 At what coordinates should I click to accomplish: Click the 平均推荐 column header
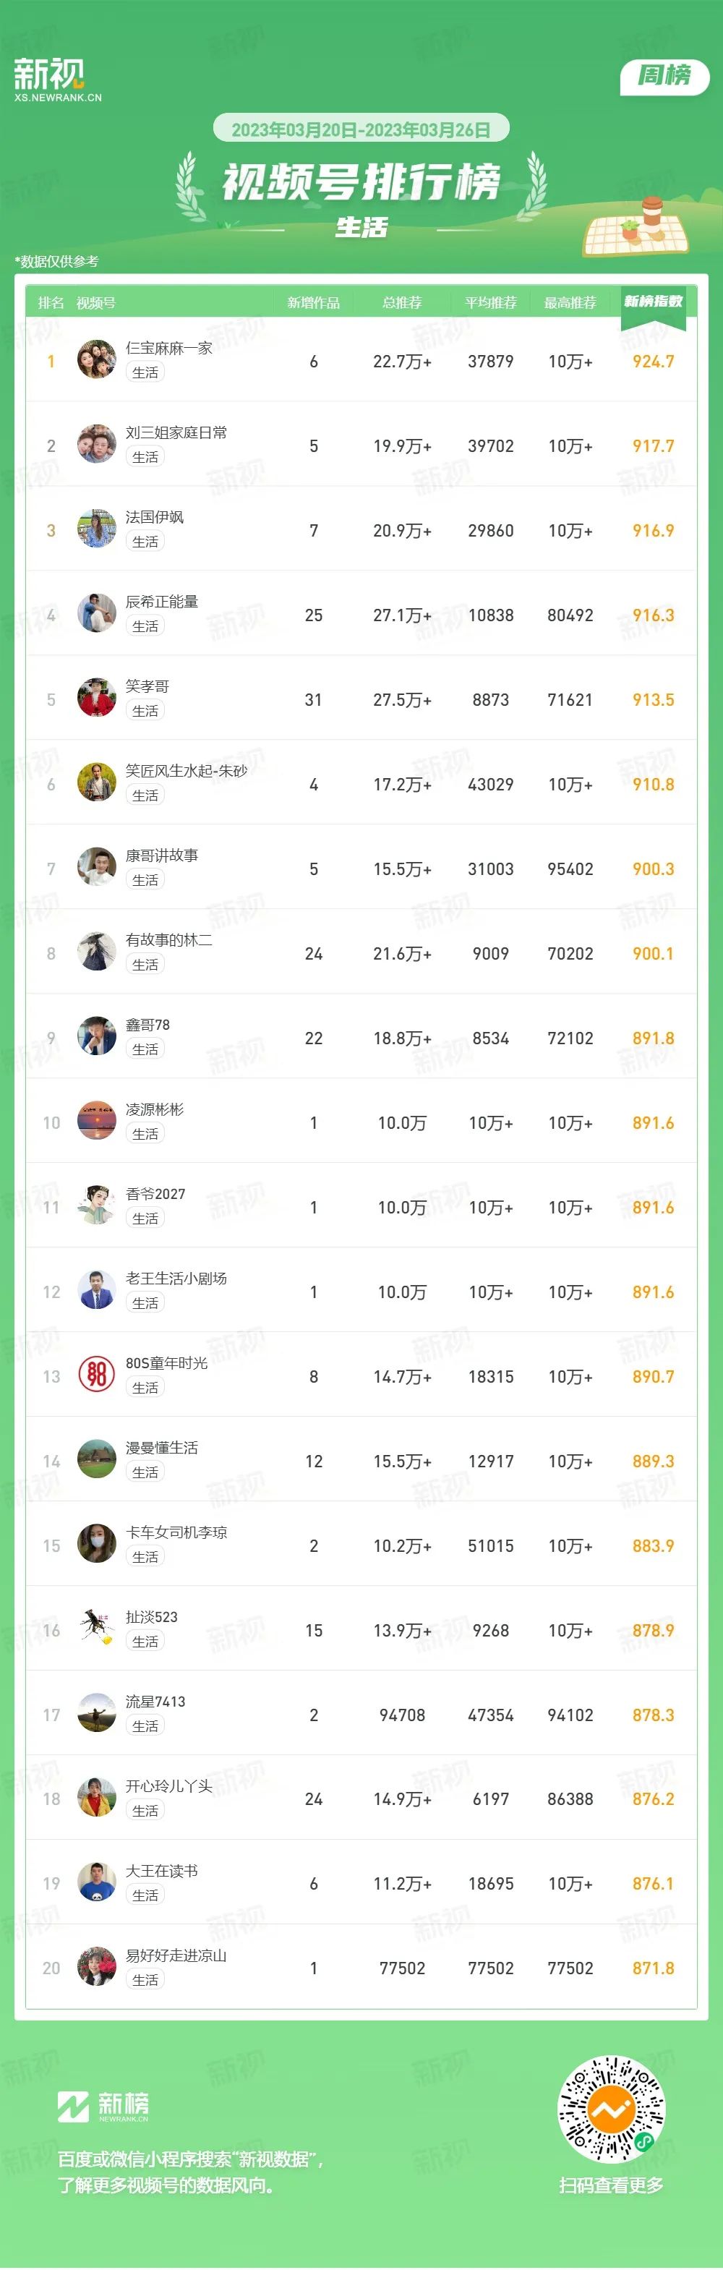tap(490, 302)
